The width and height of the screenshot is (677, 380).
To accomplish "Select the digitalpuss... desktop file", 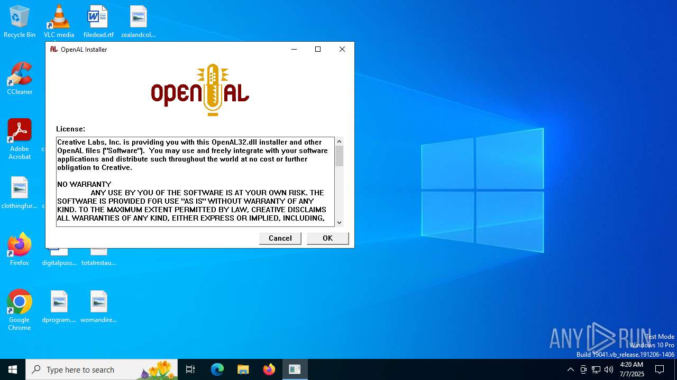I will tap(59, 258).
